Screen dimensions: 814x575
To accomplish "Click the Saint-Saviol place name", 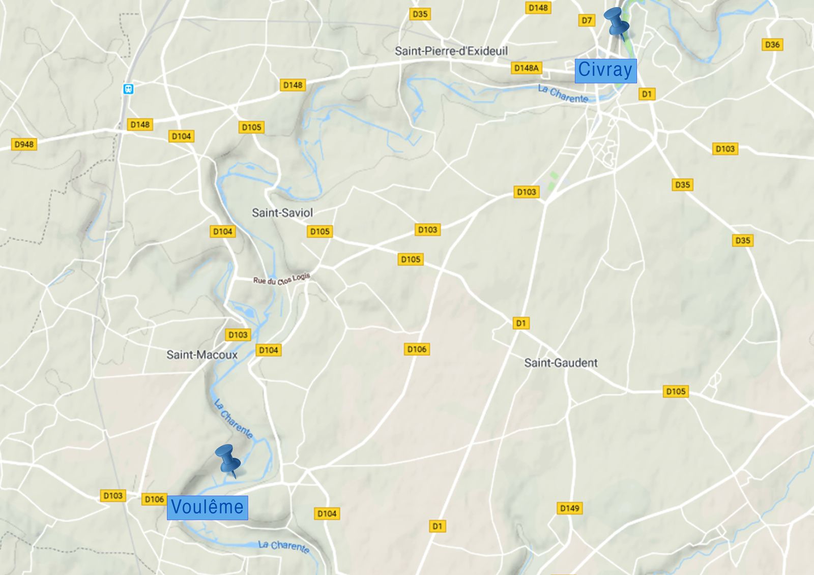I will [x=282, y=213].
